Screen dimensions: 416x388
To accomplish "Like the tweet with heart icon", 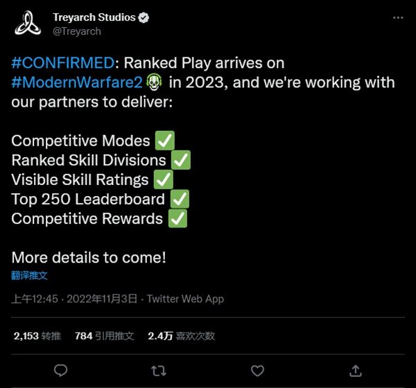I will pos(257,371).
